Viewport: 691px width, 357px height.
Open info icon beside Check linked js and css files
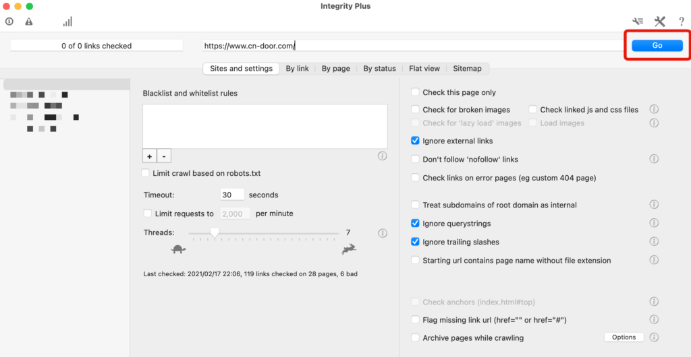click(x=654, y=109)
